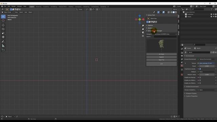The height and width of the screenshot is (122, 217).
Task: Click the green Y axis on navigation gizmo
Action: (x=140, y=19)
